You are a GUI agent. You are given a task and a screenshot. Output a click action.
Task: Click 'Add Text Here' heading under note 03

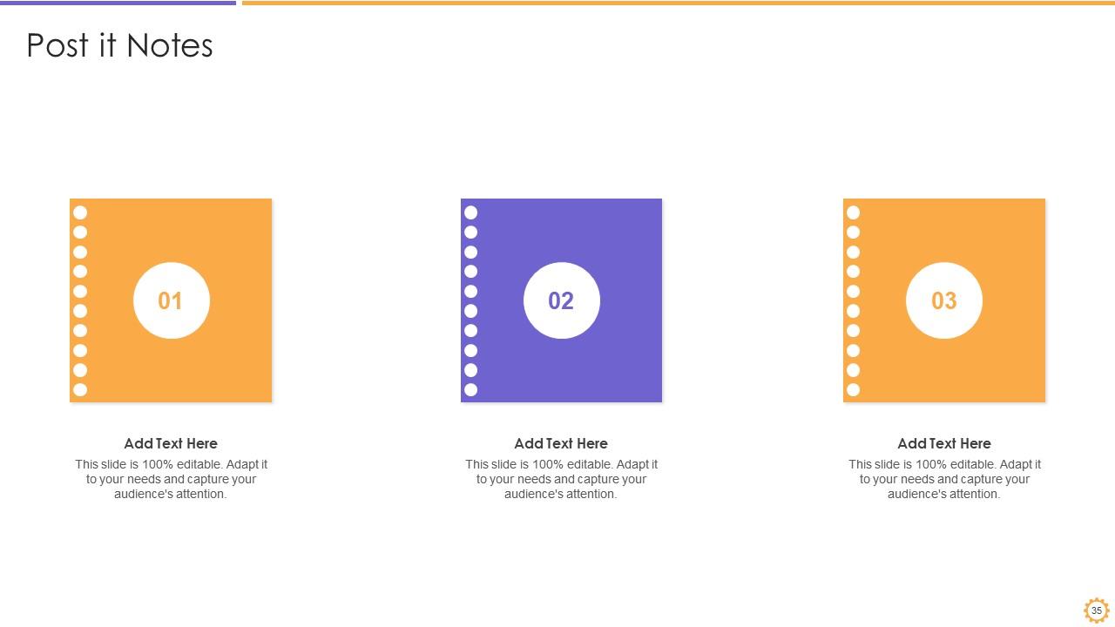click(x=943, y=443)
